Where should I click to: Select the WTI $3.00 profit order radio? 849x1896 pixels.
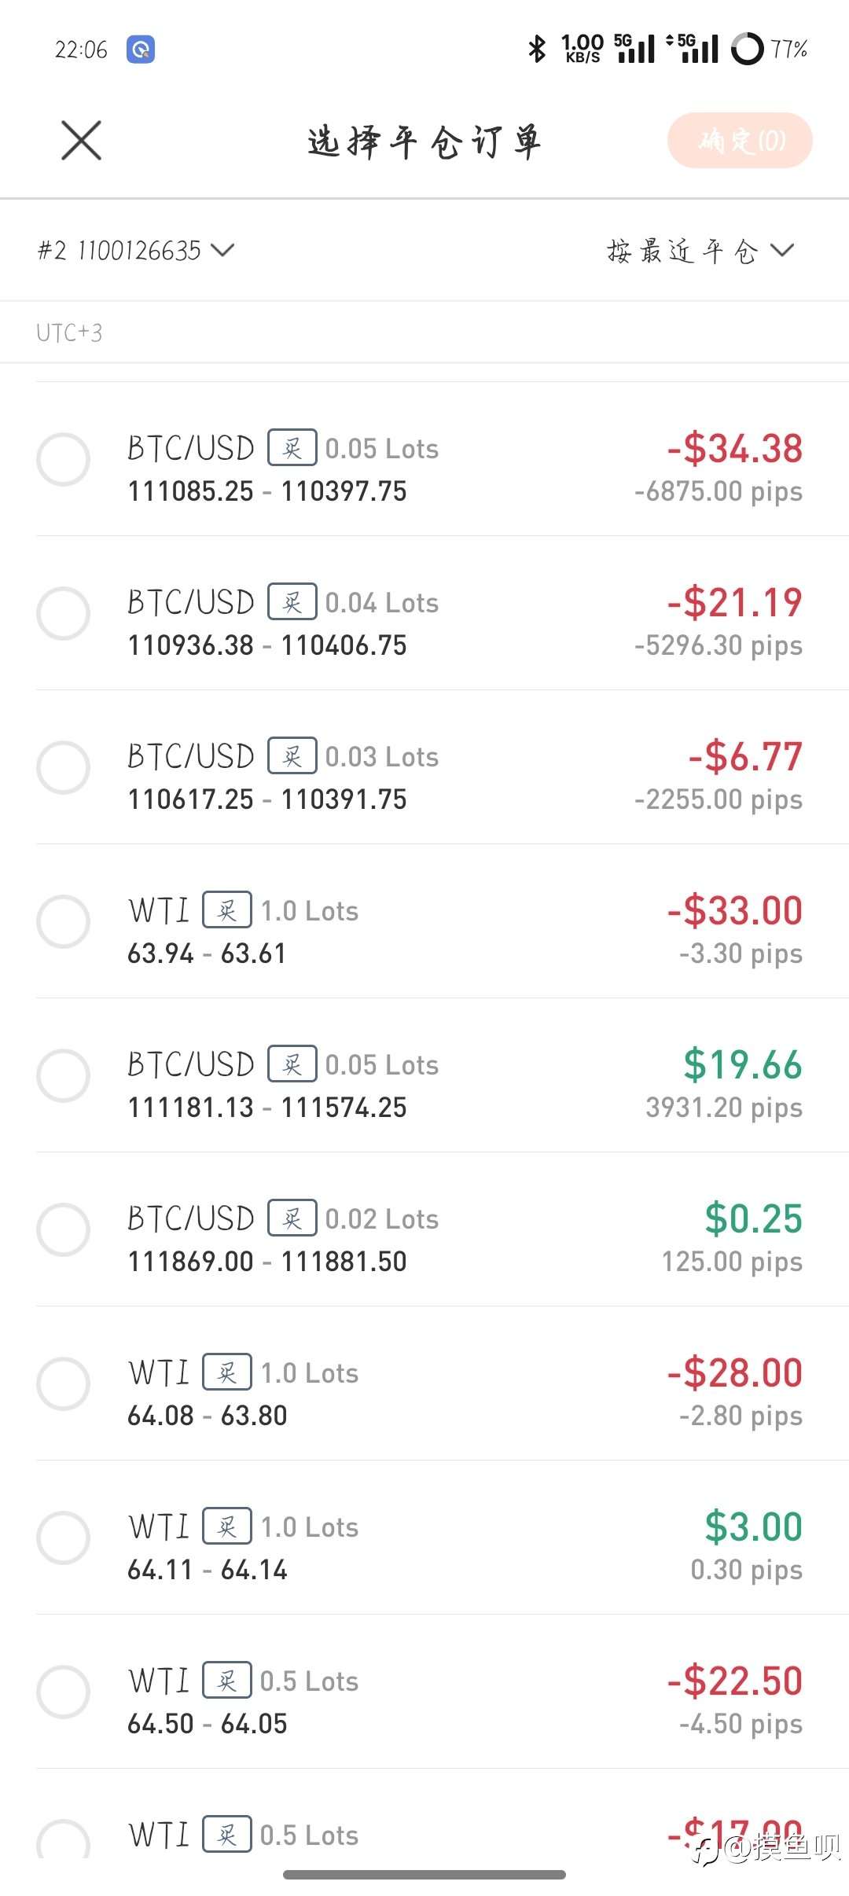coord(64,1538)
